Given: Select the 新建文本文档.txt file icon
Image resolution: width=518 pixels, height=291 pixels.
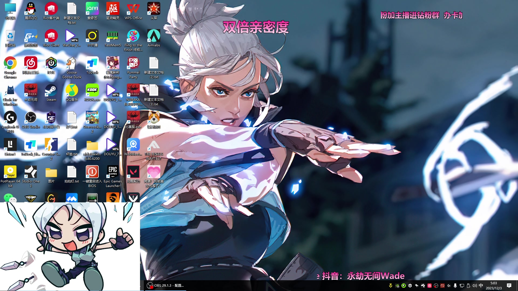Looking at the screenshot, I should coord(72,13).
